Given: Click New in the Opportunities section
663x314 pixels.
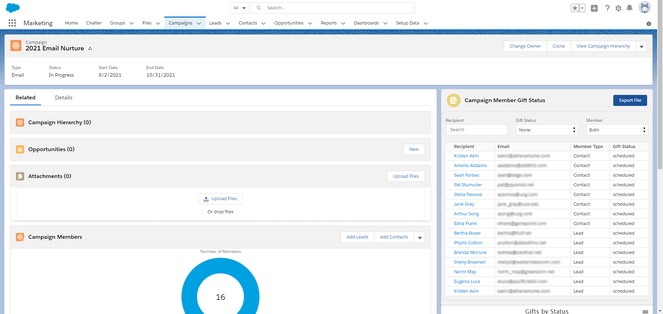Looking at the screenshot, I should 414,149.
